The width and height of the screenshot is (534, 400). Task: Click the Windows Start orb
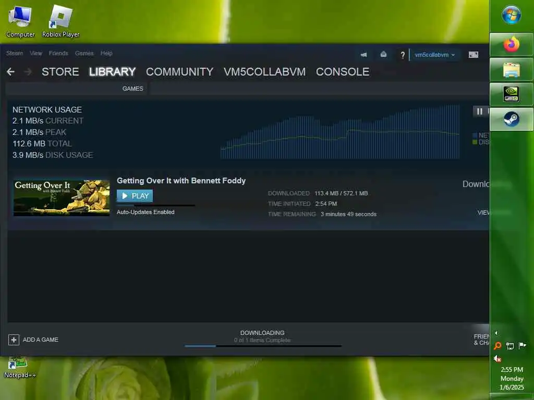pyautogui.click(x=511, y=15)
